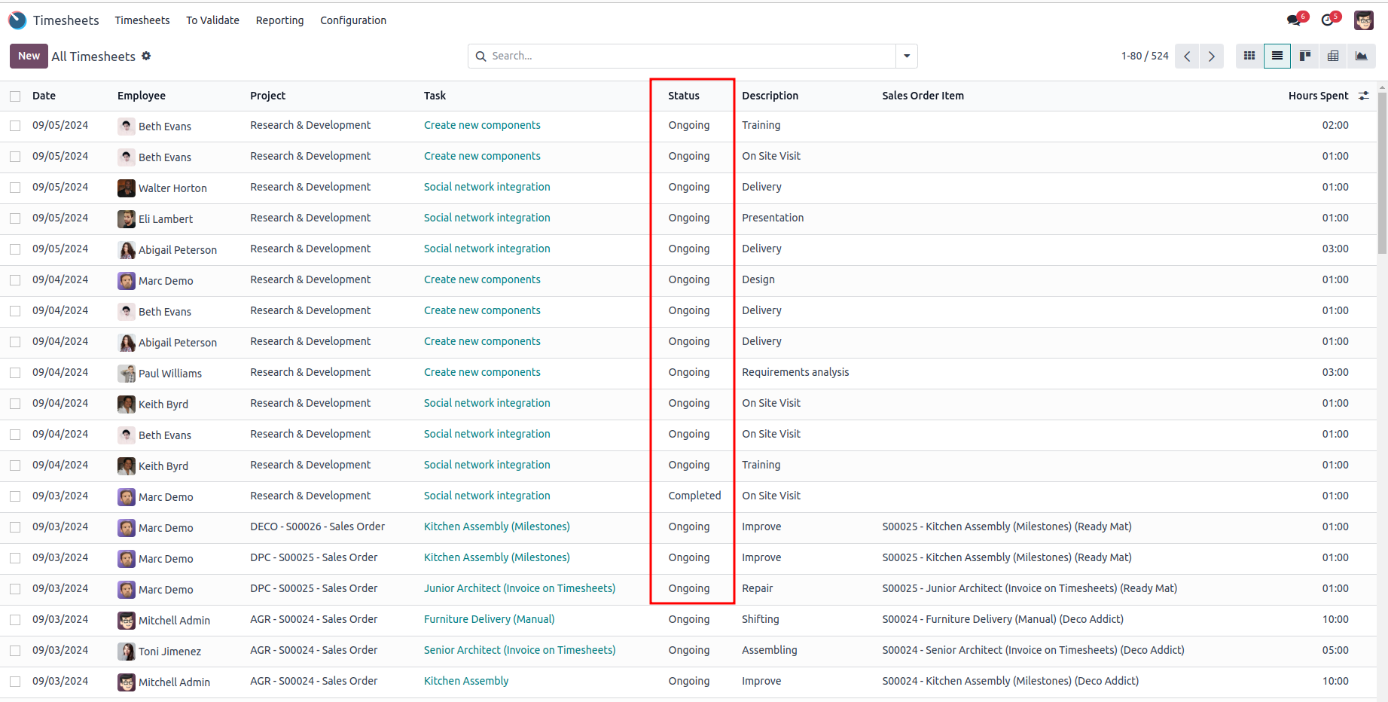1388x702 pixels.
Task: Switch to the graph view
Action: pyautogui.click(x=1361, y=56)
